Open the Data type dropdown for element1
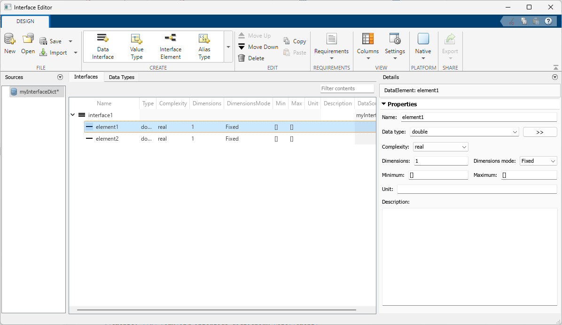 coord(516,132)
